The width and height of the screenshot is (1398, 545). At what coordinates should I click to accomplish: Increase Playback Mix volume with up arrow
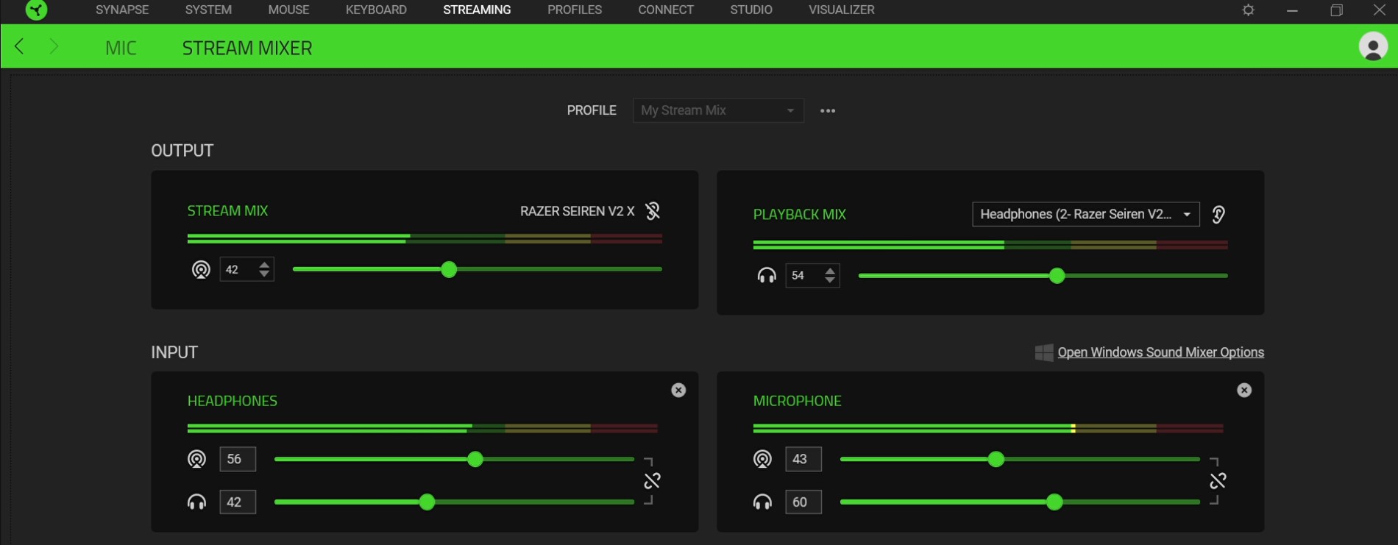[x=830, y=270]
